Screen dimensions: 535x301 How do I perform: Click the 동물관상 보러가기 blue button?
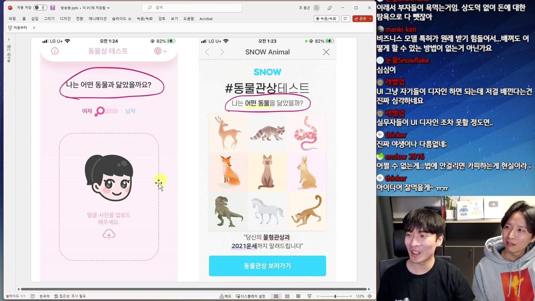[267, 266]
